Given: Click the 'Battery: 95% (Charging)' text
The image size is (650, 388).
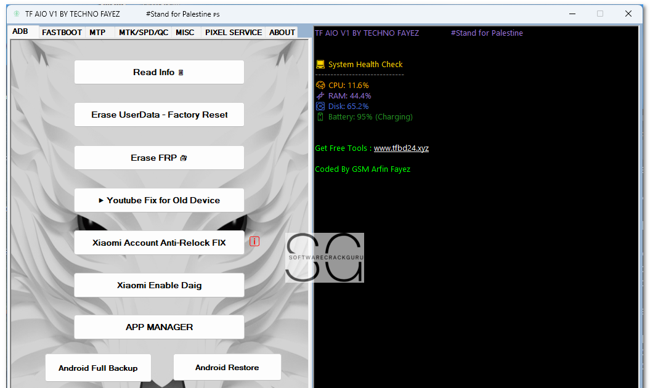Looking at the screenshot, I should [371, 117].
